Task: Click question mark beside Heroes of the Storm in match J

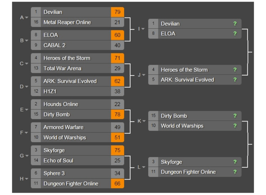Action: point(235,70)
